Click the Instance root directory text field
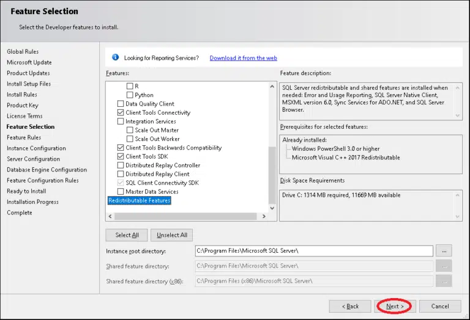The image size is (470, 320). (x=314, y=251)
